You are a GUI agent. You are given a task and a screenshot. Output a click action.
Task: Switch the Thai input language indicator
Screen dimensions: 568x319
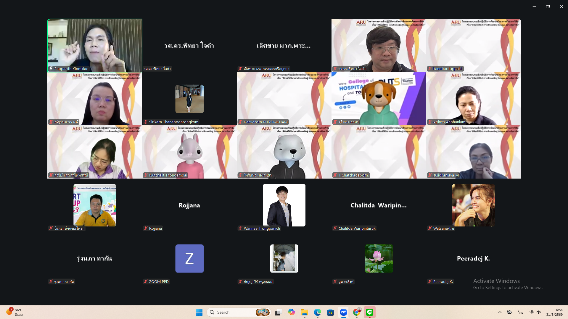tap(521, 312)
